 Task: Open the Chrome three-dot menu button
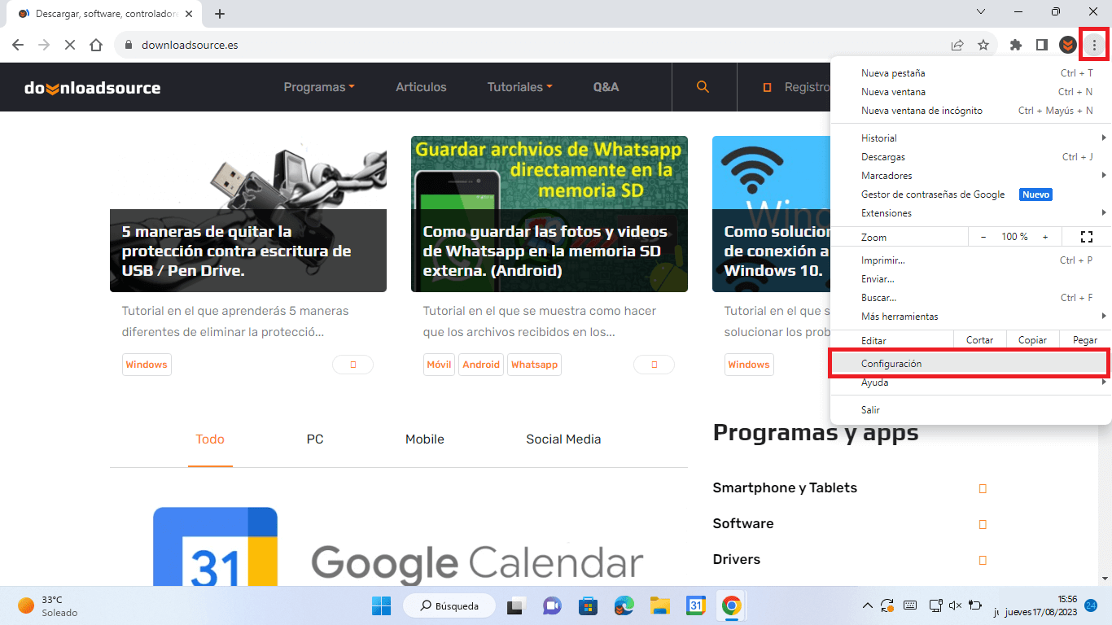coord(1094,45)
